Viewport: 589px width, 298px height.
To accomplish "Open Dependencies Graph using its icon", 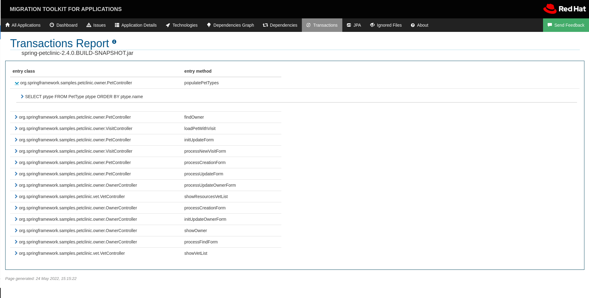I will coord(208,25).
